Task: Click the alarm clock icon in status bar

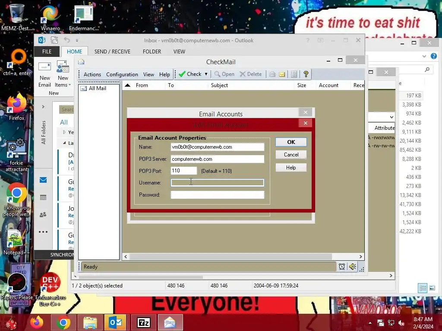Action: (x=342, y=266)
